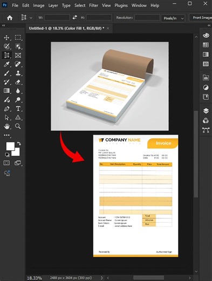The height and width of the screenshot is (281, 212).
Task: Click the 18.33% zoom level field
Action: pos(35,278)
